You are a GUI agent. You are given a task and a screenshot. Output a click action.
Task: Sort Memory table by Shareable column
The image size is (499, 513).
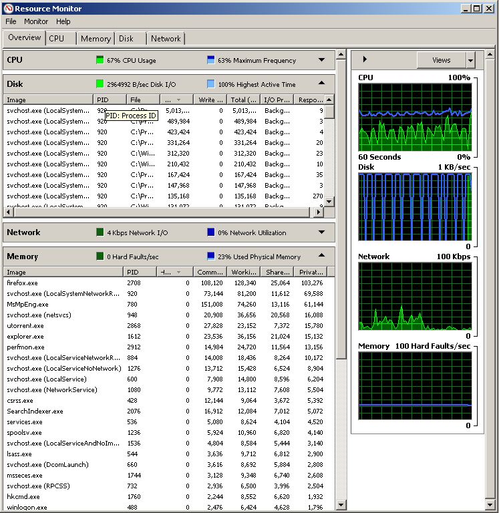(x=277, y=272)
